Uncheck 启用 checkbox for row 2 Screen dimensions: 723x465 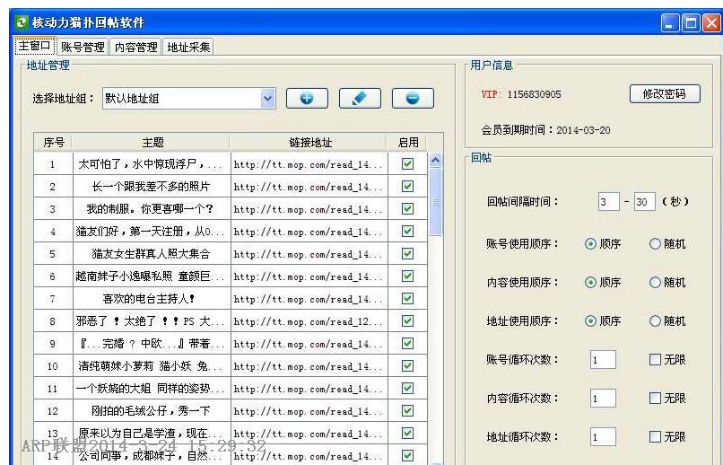(x=407, y=186)
